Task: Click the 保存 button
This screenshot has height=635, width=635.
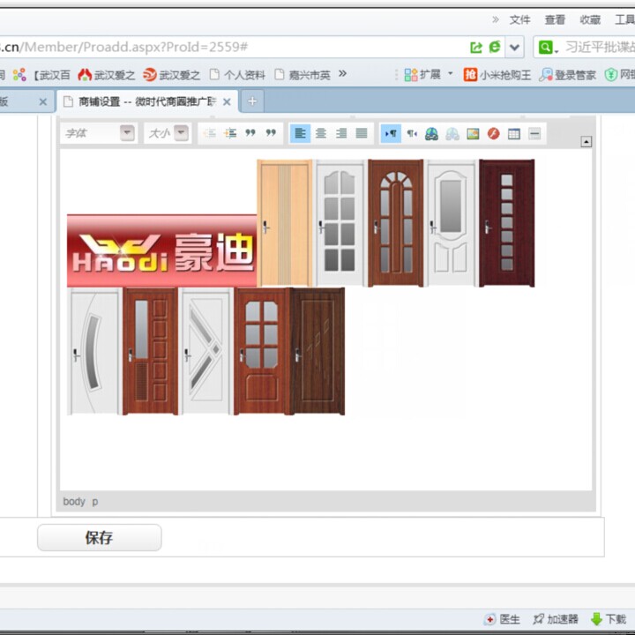Action: tap(99, 538)
